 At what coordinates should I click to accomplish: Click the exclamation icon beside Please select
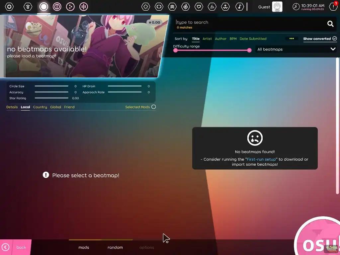click(x=46, y=175)
